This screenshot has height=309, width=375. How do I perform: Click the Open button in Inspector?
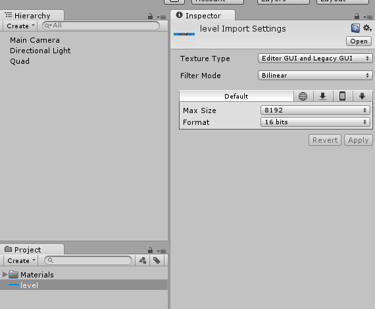[x=359, y=41]
